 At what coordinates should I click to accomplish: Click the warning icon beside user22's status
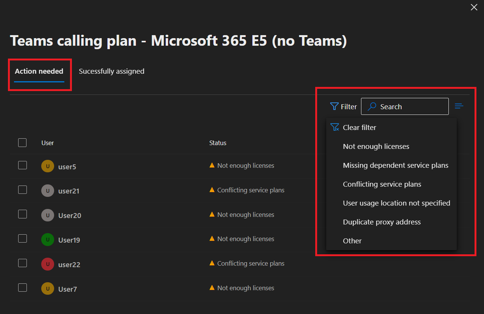coord(212,263)
